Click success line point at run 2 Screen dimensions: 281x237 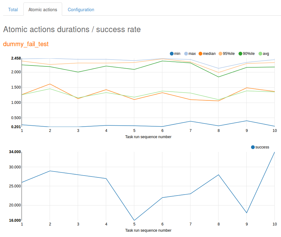[50, 171]
